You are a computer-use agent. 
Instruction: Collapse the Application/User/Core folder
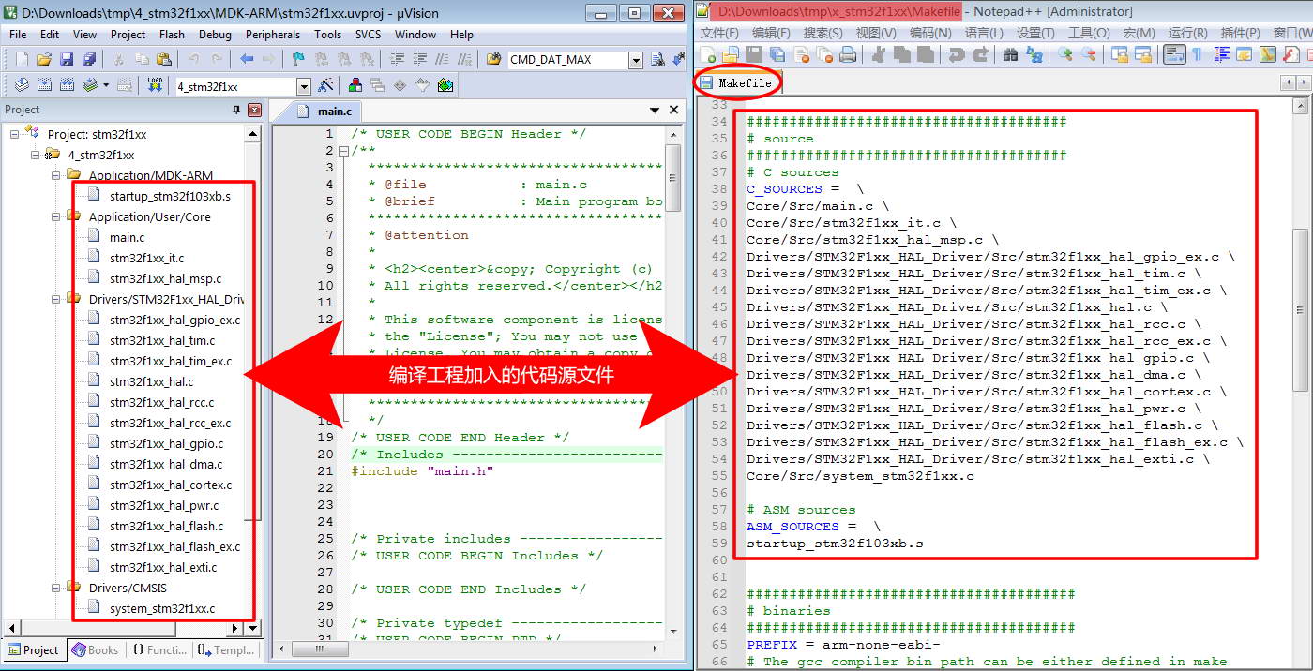click(56, 216)
